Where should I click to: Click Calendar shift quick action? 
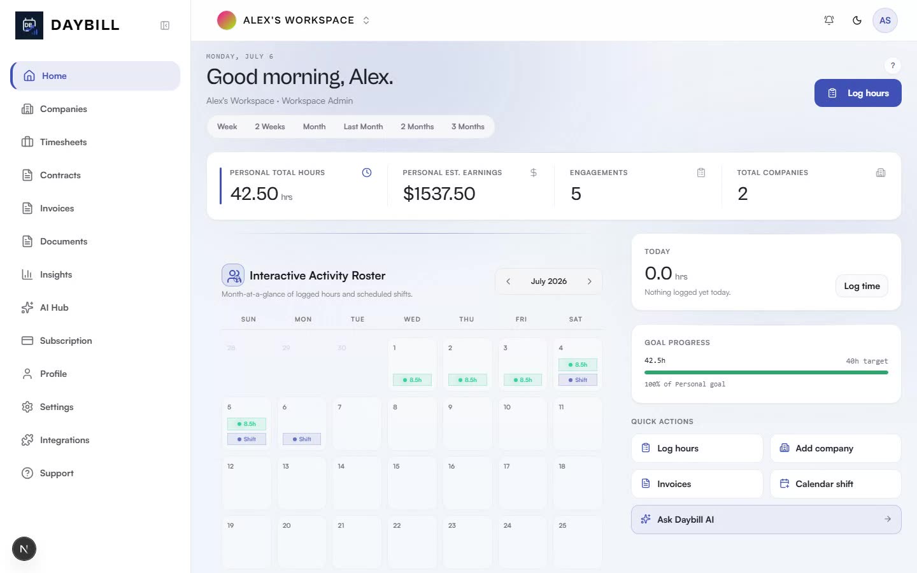pos(835,484)
